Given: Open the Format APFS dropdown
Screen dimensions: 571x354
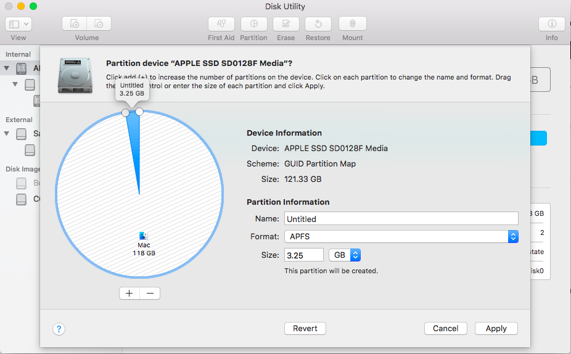Looking at the screenshot, I should coord(401,236).
